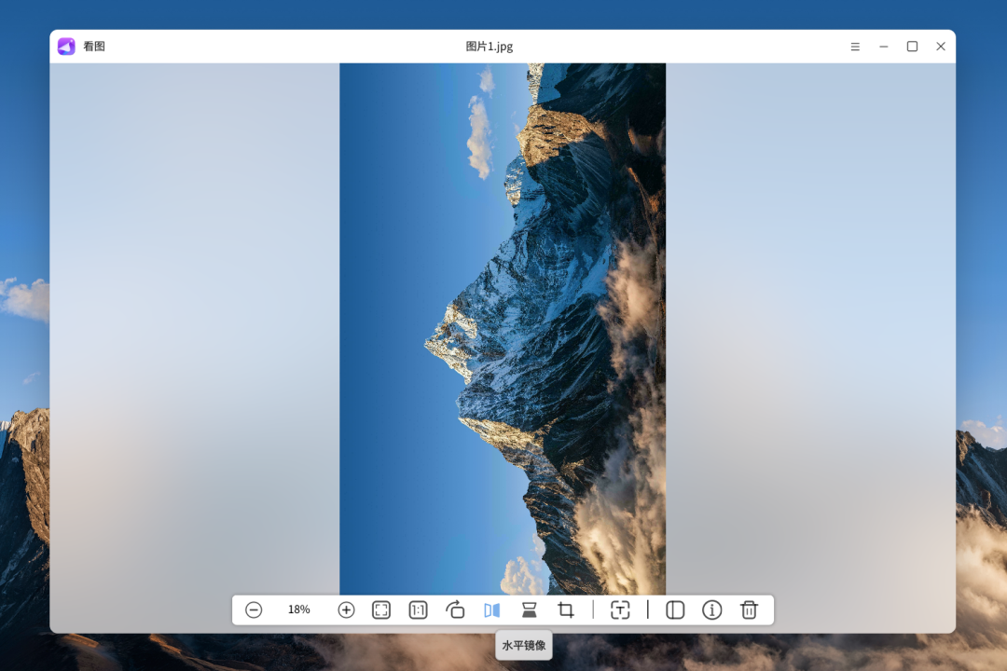The image size is (1007, 671).
Task: Toggle the thumbnail sidebar panel
Action: 675,610
